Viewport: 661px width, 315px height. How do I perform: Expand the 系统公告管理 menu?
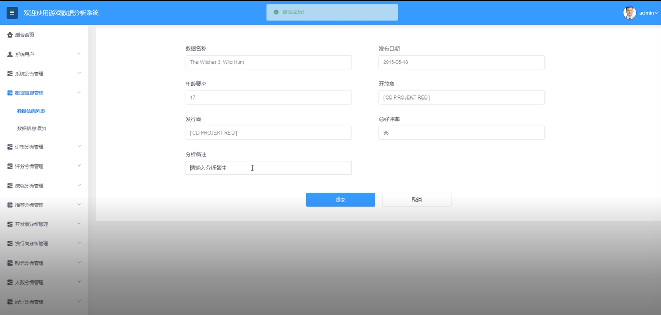32,73
